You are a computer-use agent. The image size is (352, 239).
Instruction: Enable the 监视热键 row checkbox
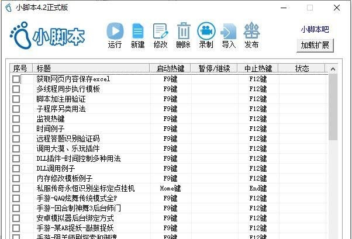(16, 119)
